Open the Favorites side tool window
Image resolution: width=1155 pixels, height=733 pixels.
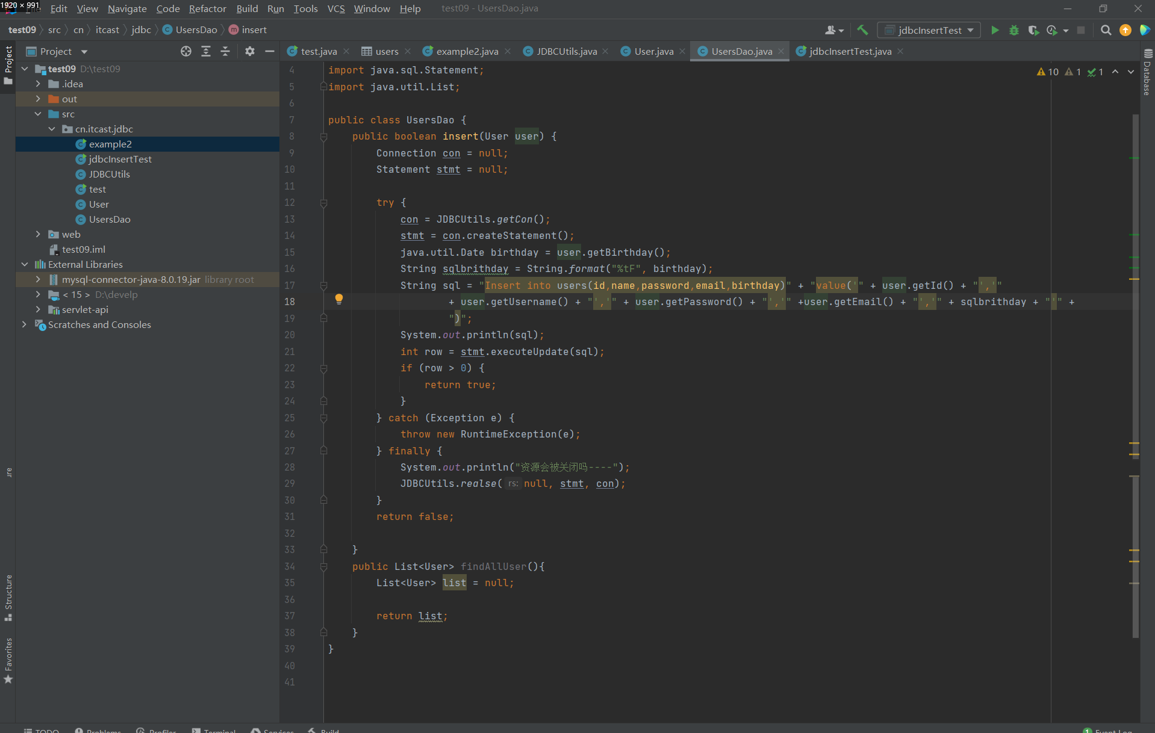click(x=8, y=661)
